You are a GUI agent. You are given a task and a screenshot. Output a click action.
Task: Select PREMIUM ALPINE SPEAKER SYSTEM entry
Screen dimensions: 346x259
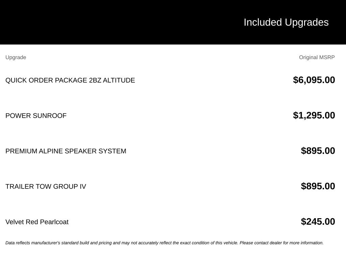[x=66, y=151]
